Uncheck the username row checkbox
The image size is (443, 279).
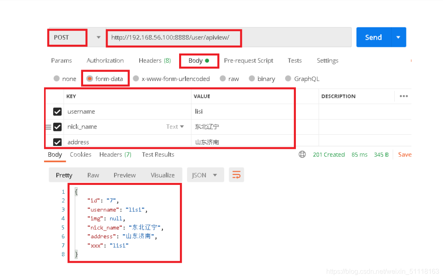(x=57, y=112)
